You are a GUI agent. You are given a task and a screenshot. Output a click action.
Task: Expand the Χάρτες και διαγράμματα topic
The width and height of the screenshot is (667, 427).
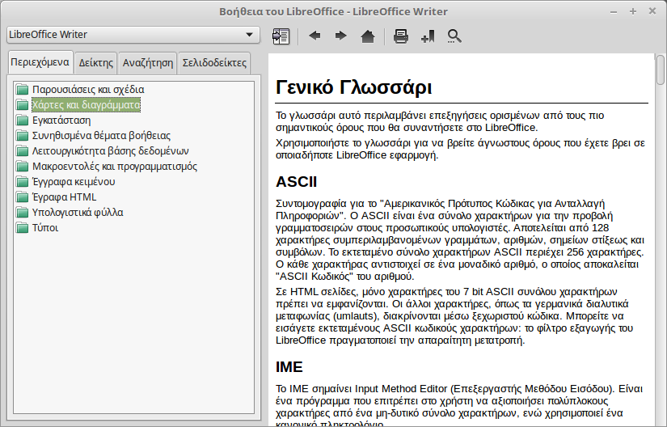pyautogui.click(x=86, y=104)
